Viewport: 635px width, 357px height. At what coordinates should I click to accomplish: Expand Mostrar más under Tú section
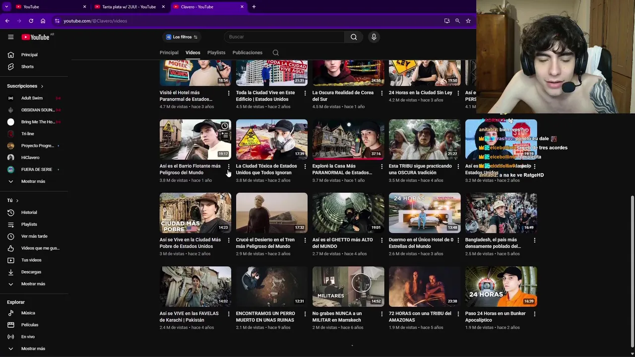pyautogui.click(x=34, y=284)
